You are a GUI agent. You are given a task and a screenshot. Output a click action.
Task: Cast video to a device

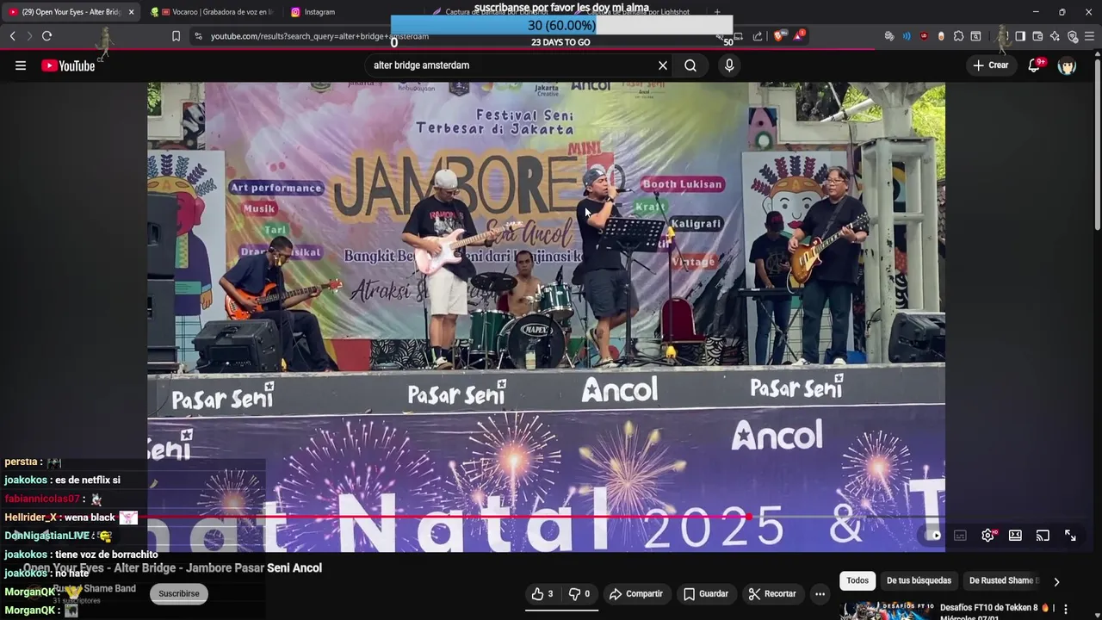tap(1043, 536)
